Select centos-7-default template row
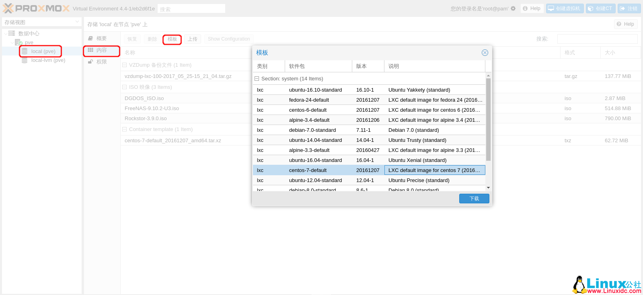Viewport: 643px width, 295px height. pos(369,170)
